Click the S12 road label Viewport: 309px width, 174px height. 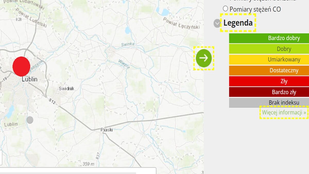(x=52, y=102)
